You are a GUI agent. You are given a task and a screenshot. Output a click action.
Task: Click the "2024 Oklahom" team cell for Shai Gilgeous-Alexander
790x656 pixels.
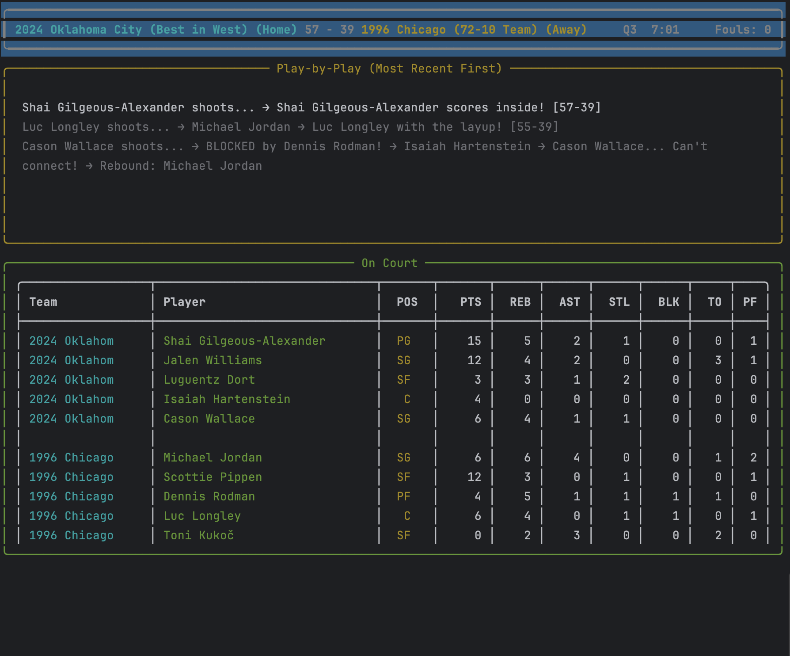click(71, 341)
